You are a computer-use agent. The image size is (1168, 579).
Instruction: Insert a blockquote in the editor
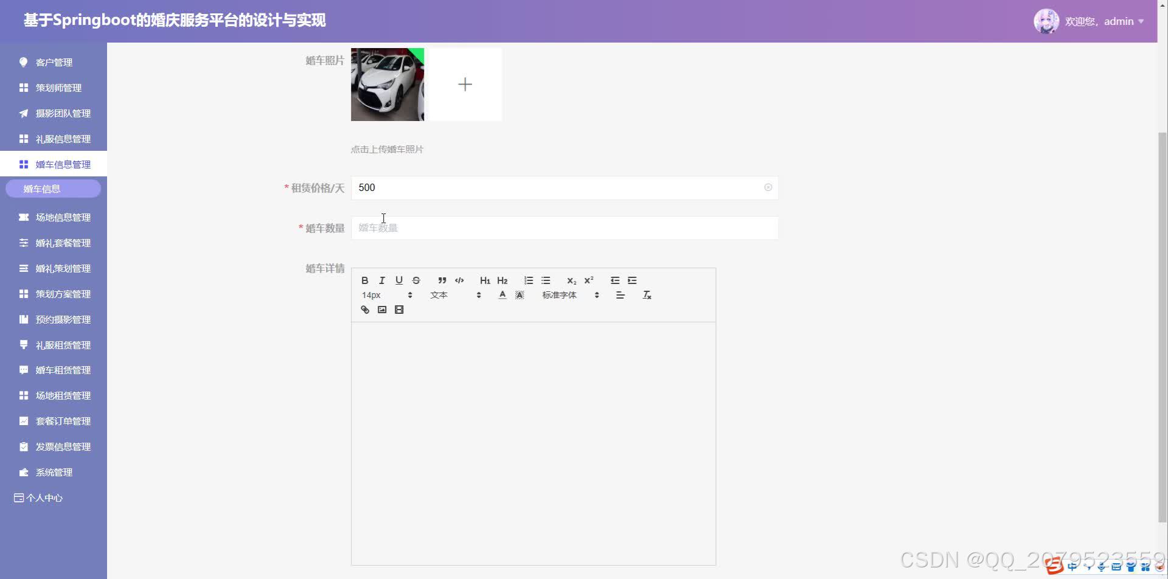point(442,280)
